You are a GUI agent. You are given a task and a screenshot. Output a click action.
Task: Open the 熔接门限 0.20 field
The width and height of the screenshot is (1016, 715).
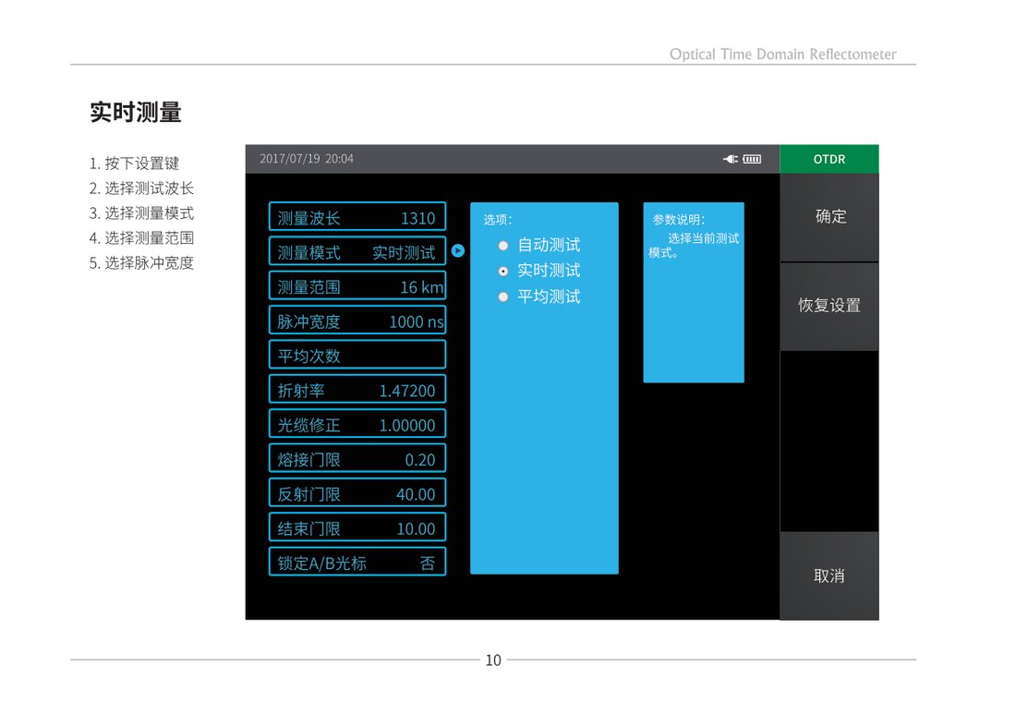pos(357,458)
